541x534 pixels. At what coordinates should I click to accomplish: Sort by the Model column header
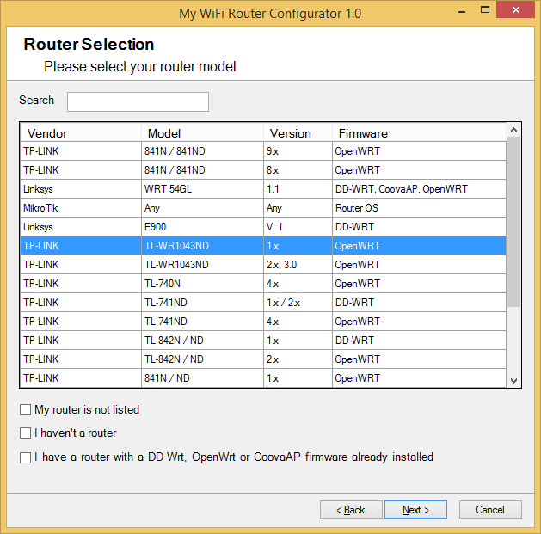click(202, 133)
